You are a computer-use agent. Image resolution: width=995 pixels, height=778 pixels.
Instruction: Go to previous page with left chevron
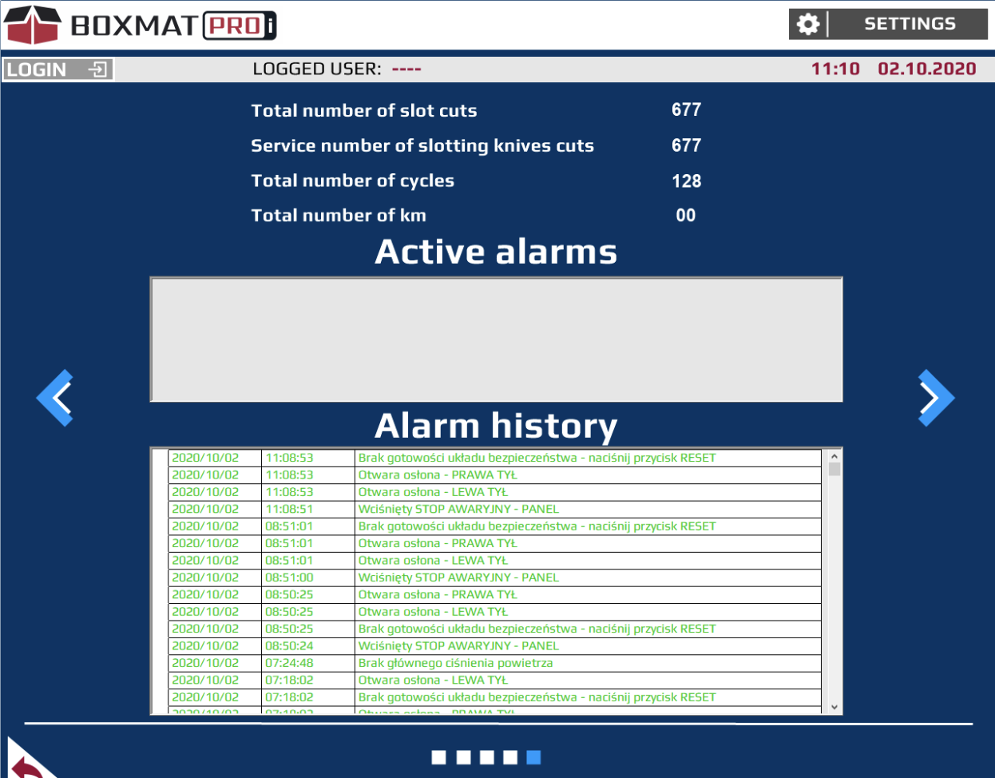pos(56,397)
